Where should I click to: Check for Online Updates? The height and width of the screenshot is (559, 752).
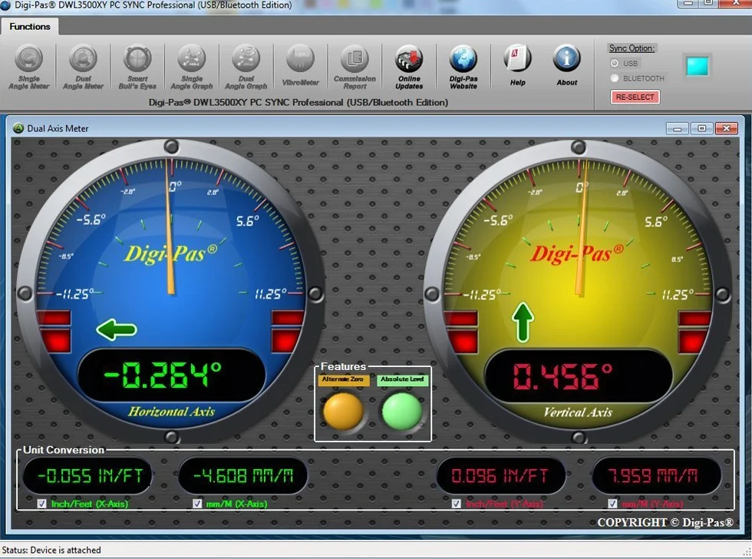pyautogui.click(x=408, y=67)
